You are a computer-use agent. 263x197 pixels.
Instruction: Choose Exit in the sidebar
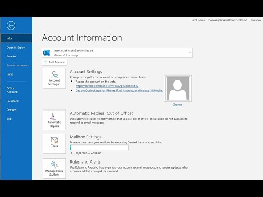(x=9, y=119)
